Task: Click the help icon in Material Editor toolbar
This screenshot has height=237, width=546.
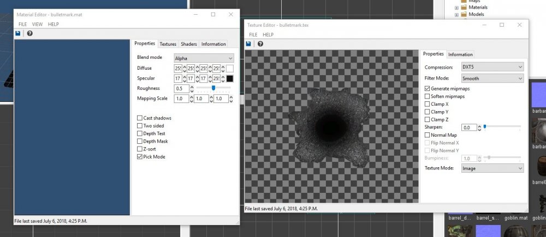Action: click(29, 33)
